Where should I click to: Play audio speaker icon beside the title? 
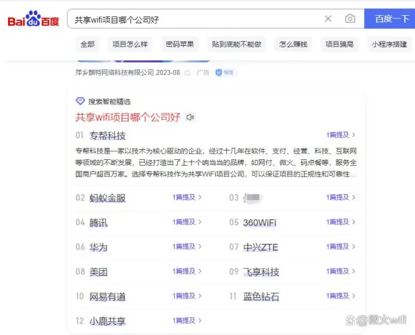pyautogui.click(x=191, y=117)
